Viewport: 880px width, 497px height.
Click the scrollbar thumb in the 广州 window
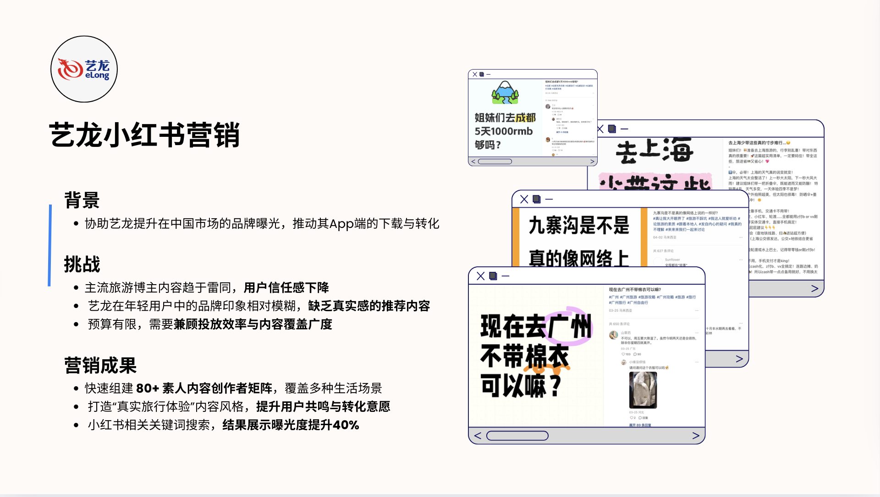pyautogui.click(x=517, y=436)
